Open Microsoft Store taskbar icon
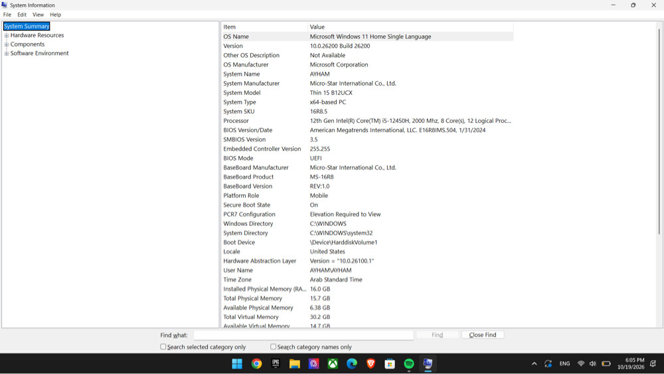664x374 pixels. pos(390,363)
